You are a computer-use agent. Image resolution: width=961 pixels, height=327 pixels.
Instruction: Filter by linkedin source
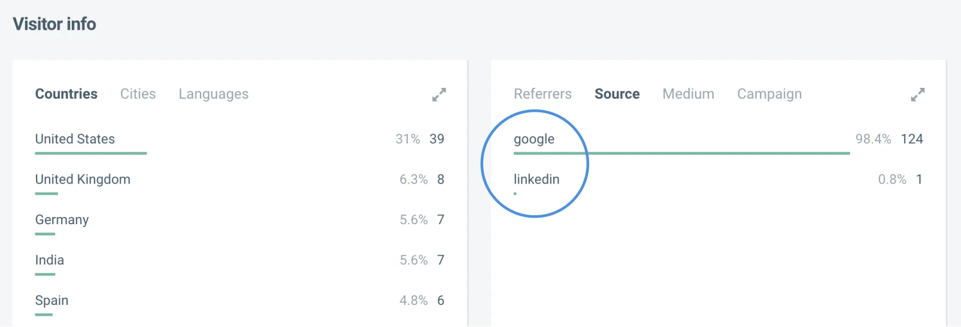tap(536, 179)
